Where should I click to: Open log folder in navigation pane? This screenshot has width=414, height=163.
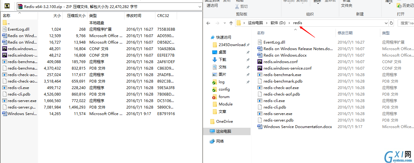pos(222,82)
